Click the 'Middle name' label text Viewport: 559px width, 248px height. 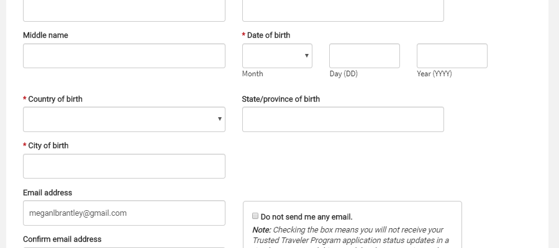45,35
